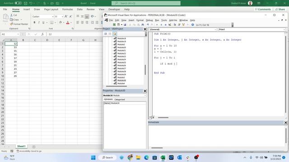Toggle Underline formatting in Excel

(43, 22)
